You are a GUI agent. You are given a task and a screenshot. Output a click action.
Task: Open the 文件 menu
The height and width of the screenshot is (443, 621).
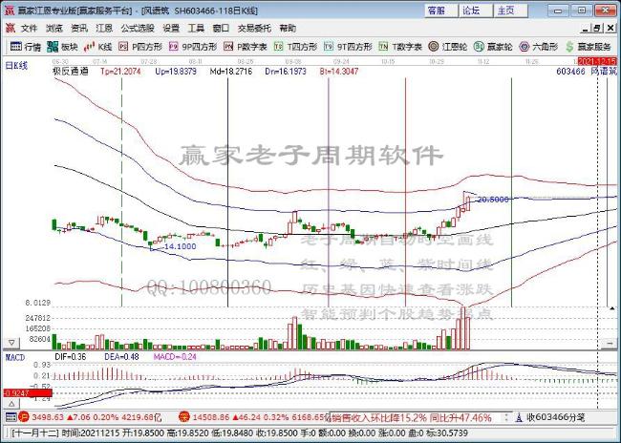[29, 28]
